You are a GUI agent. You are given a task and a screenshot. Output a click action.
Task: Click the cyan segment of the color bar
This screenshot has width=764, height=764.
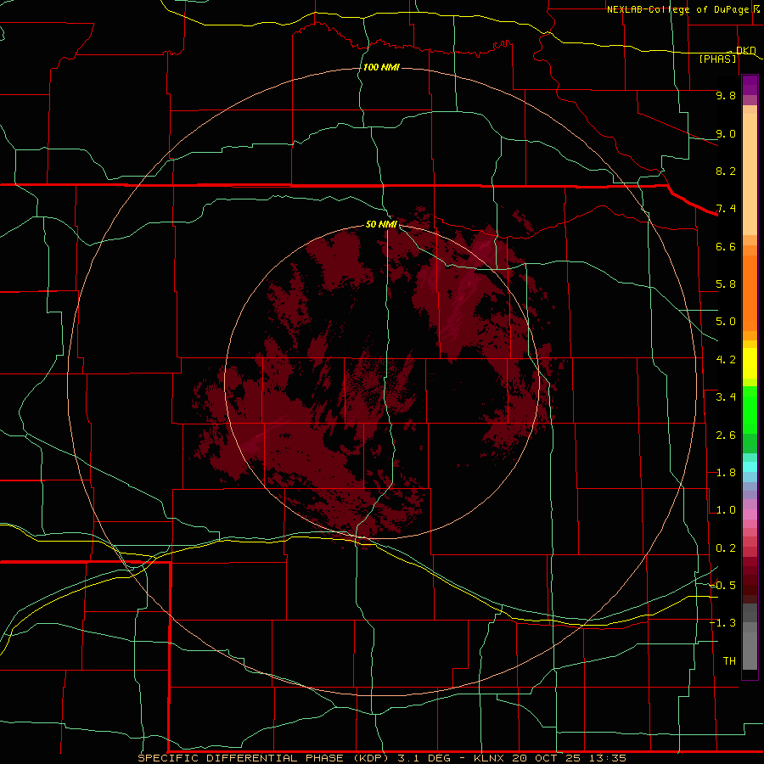750,467
